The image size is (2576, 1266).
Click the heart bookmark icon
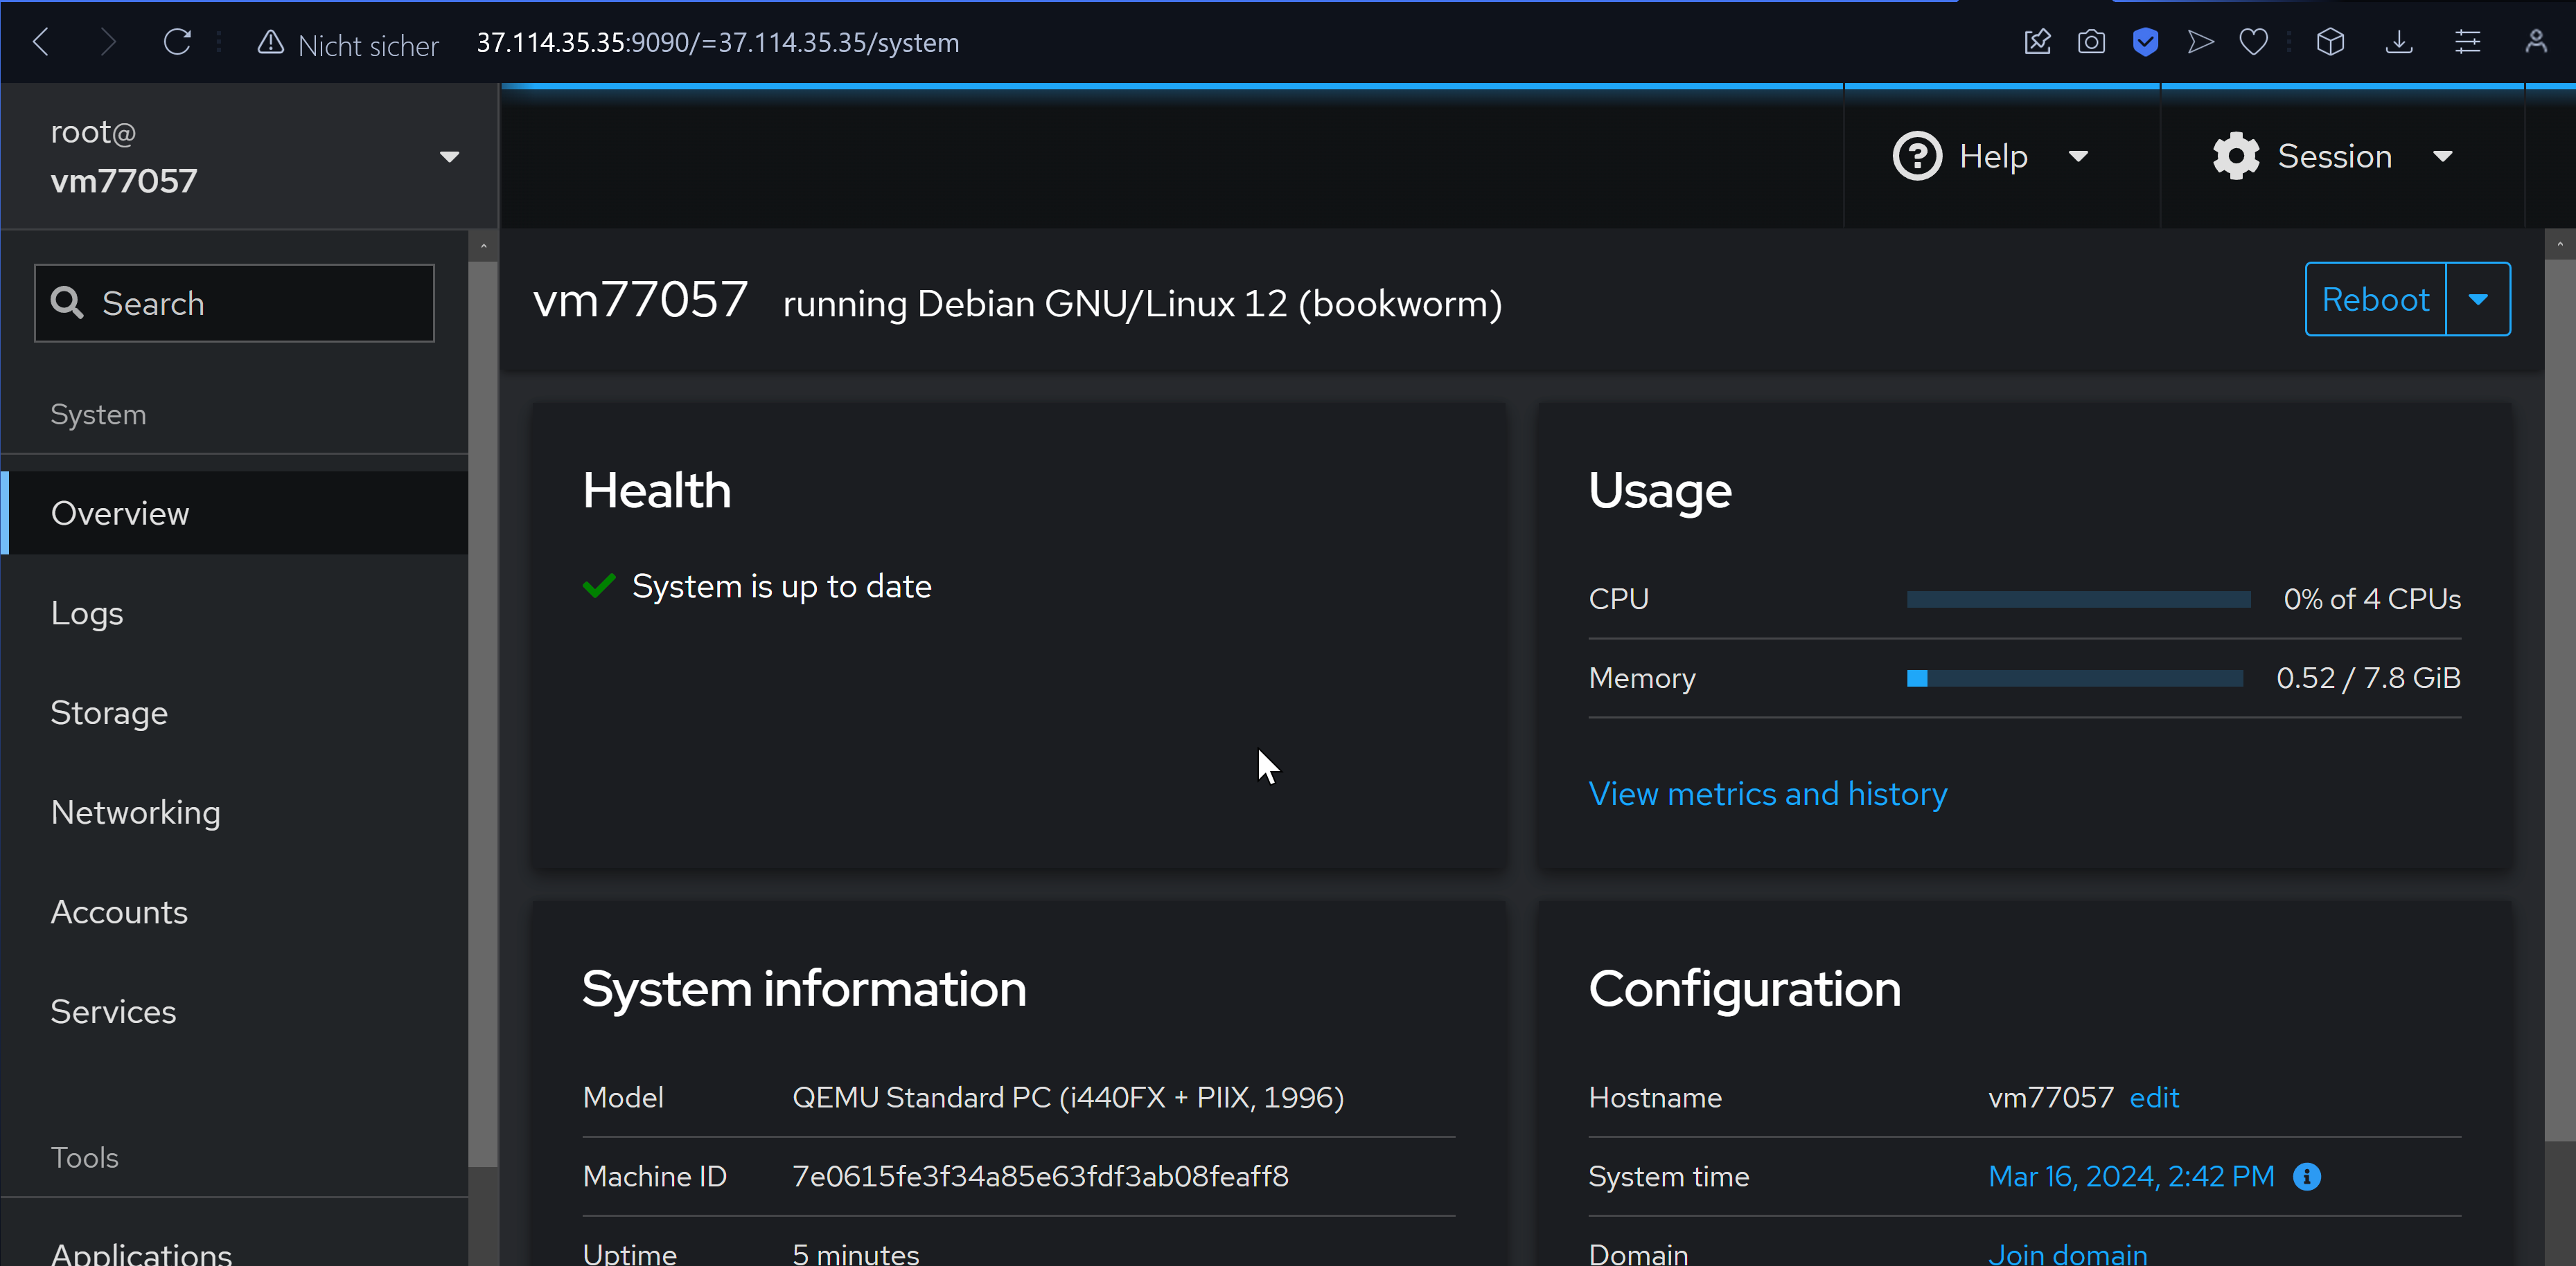(x=2253, y=42)
